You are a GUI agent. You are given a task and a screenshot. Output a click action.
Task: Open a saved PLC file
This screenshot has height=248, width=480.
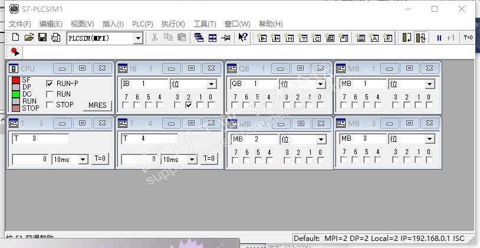coord(29,38)
